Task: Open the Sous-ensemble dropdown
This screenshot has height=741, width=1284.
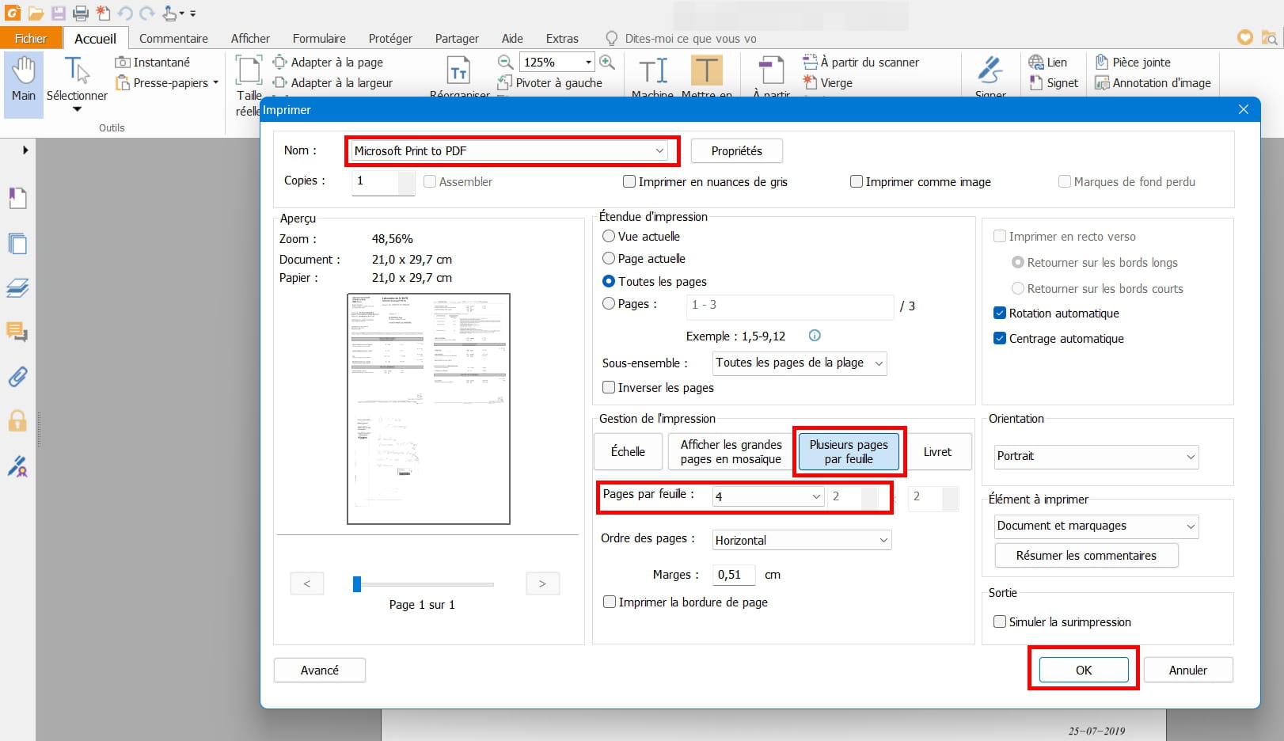Action: (x=800, y=363)
